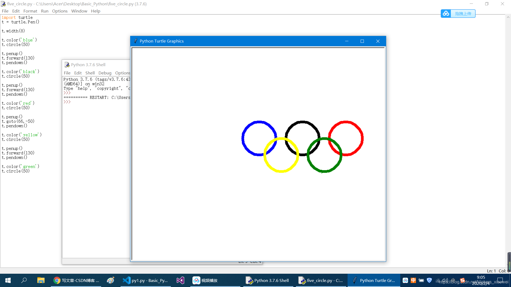The height and width of the screenshot is (287, 511).
Task: Click the Sogou input method tray icon
Action: tap(463, 280)
